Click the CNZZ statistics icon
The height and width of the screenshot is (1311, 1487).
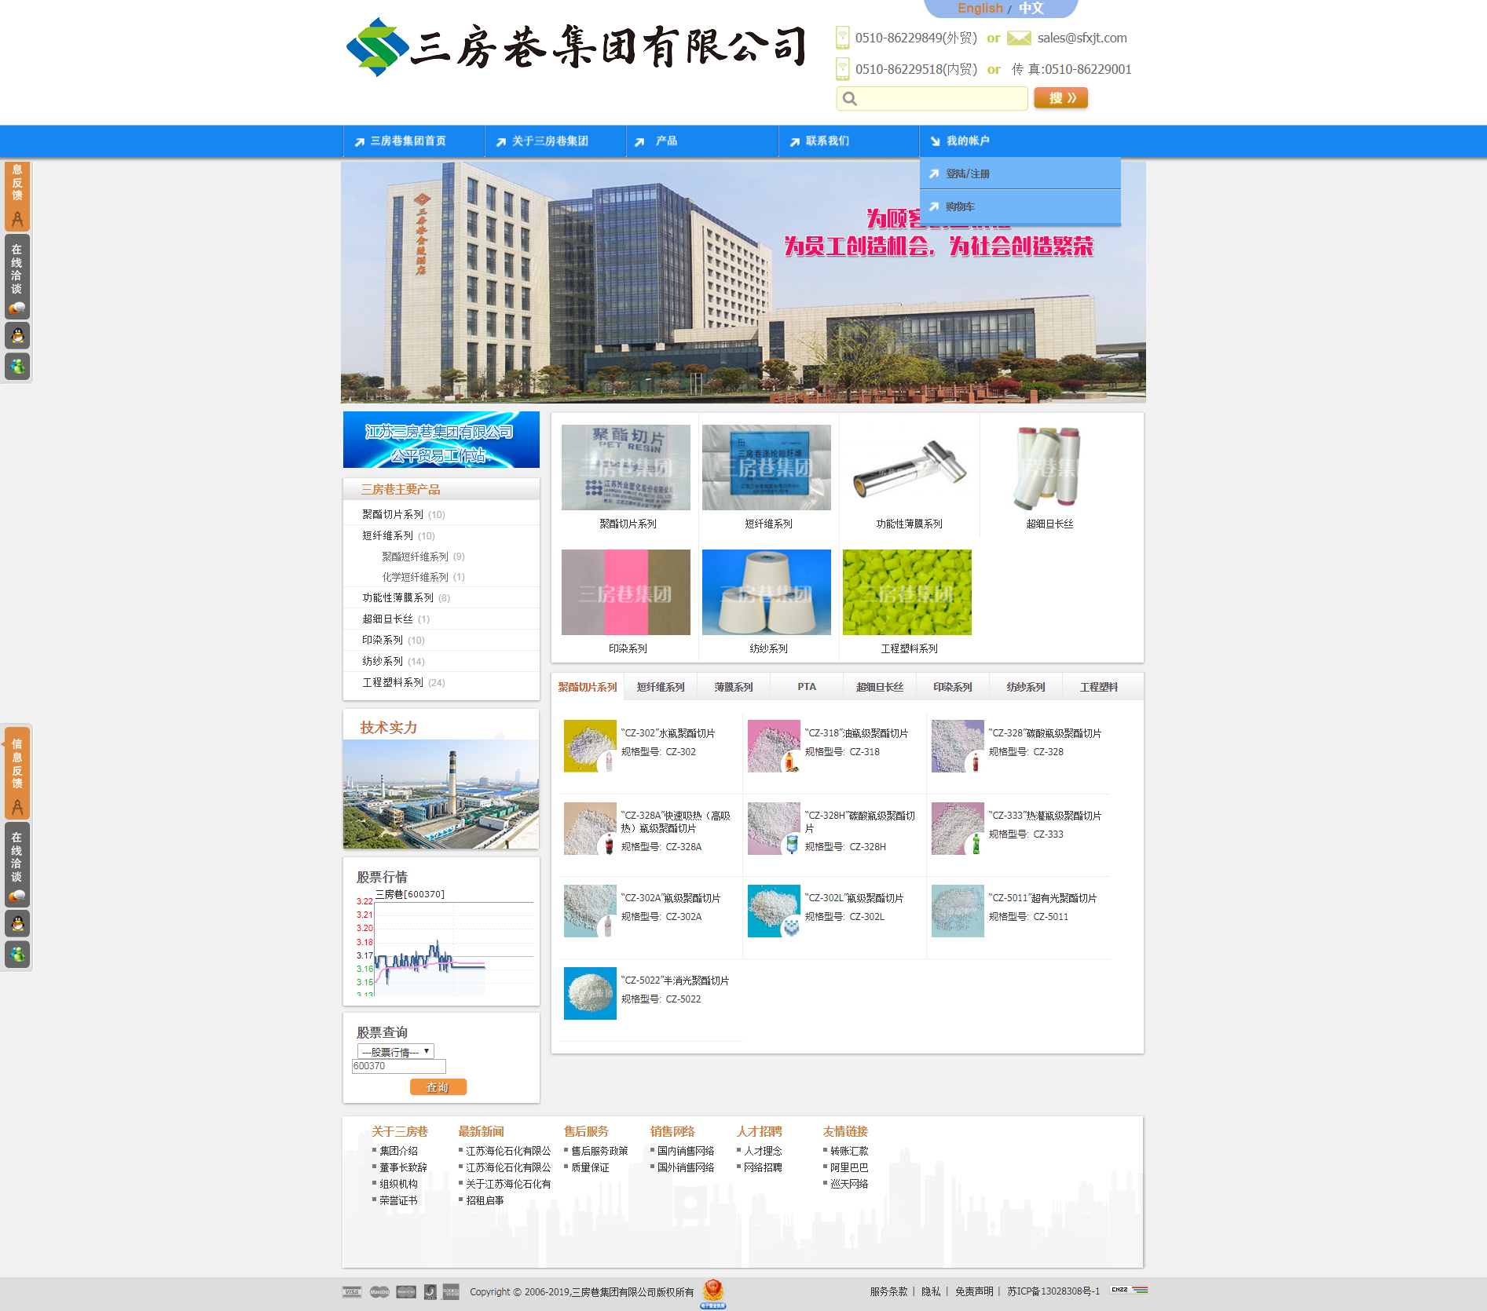(1130, 1290)
